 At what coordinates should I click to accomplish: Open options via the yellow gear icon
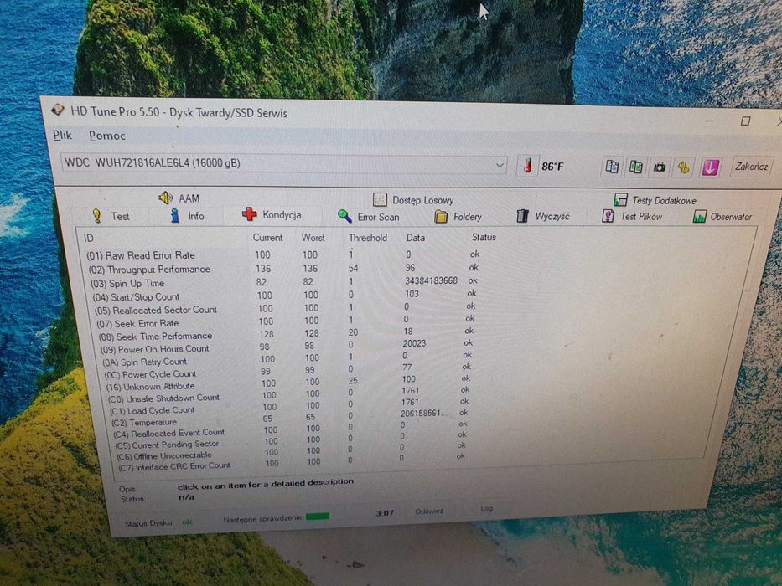[x=683, y=167]
